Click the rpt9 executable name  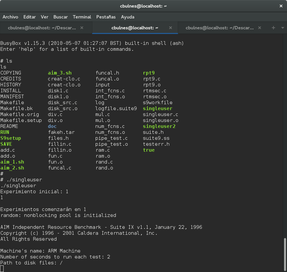tap(149, 73)
